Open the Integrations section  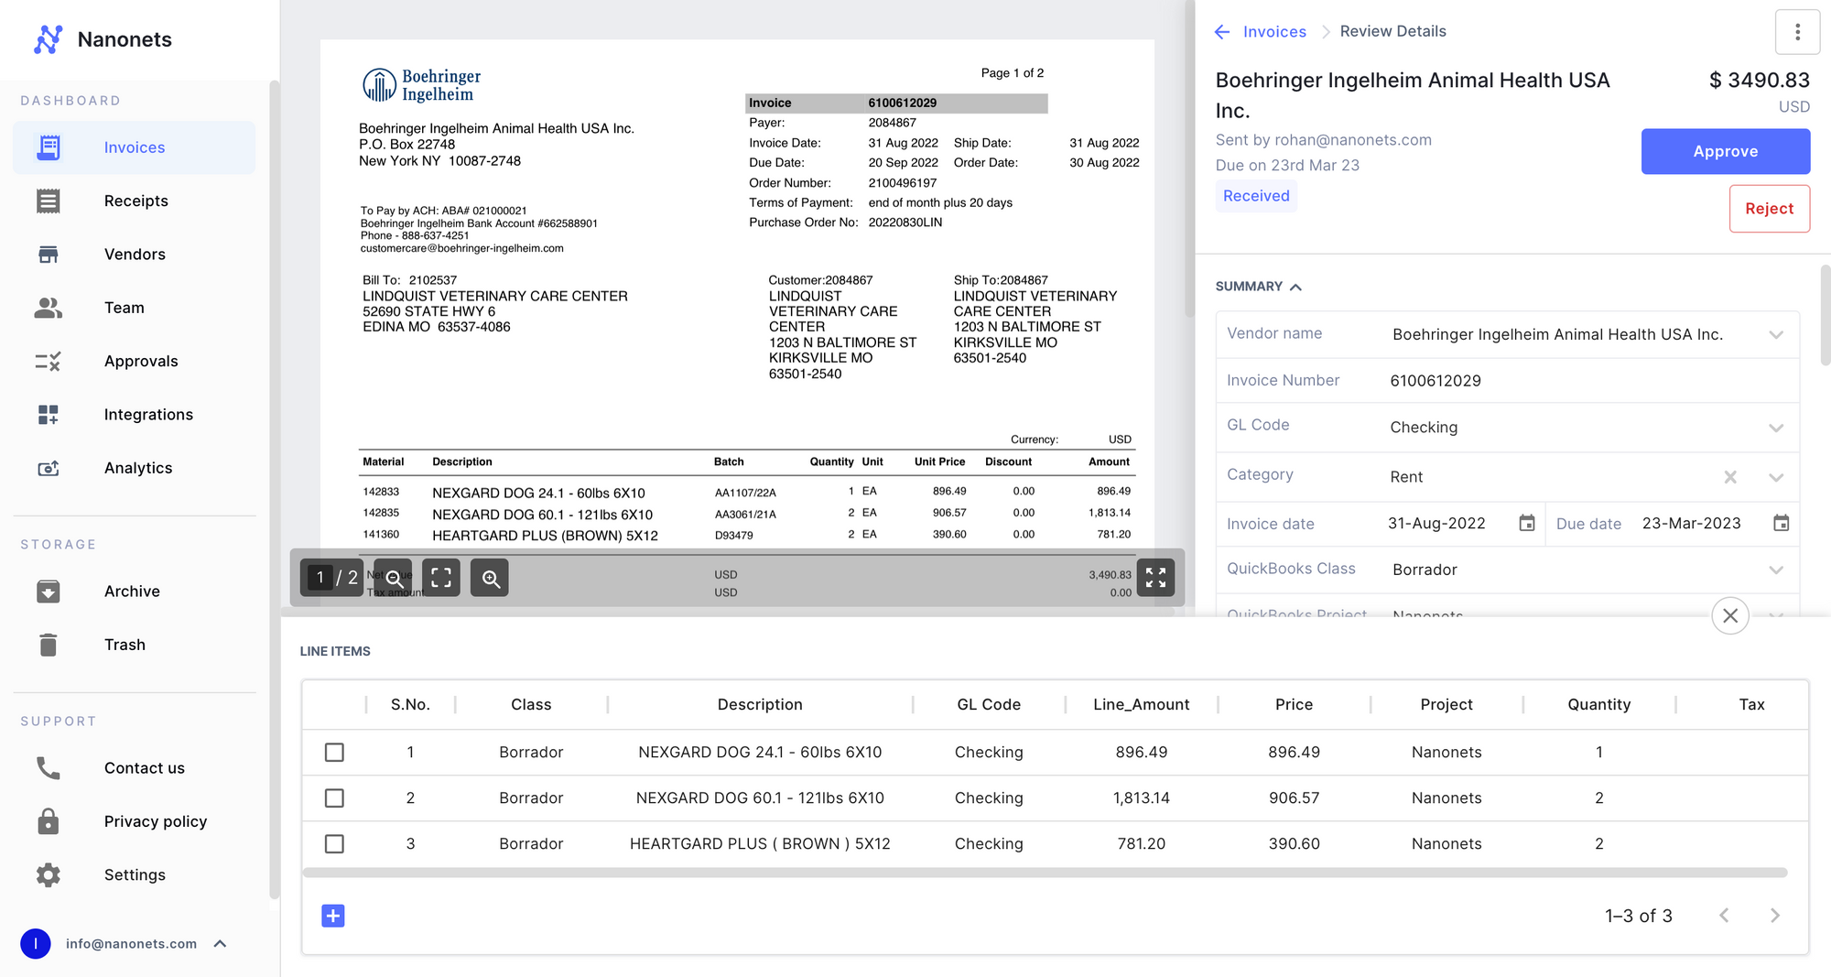pos(148,414)
